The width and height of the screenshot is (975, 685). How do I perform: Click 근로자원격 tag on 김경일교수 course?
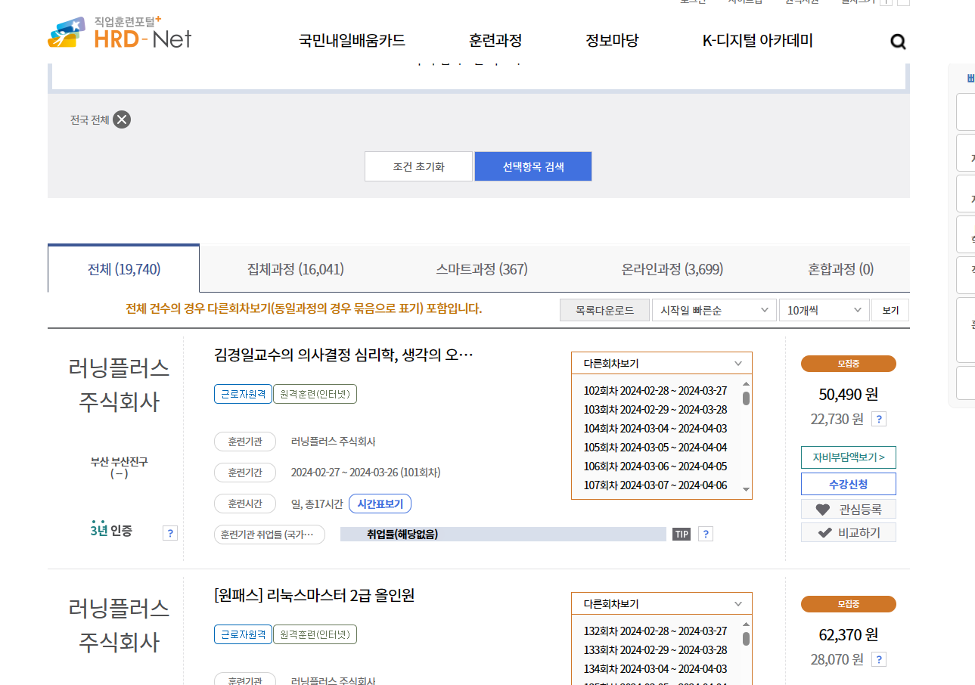(x=242, y=394)
